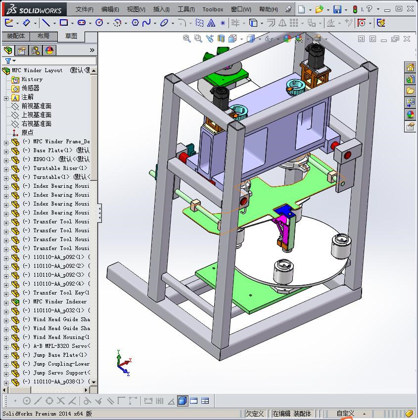Click Zoom to Area magnifier icon
This screenshot has height=420, width=418.
point(198,39)
